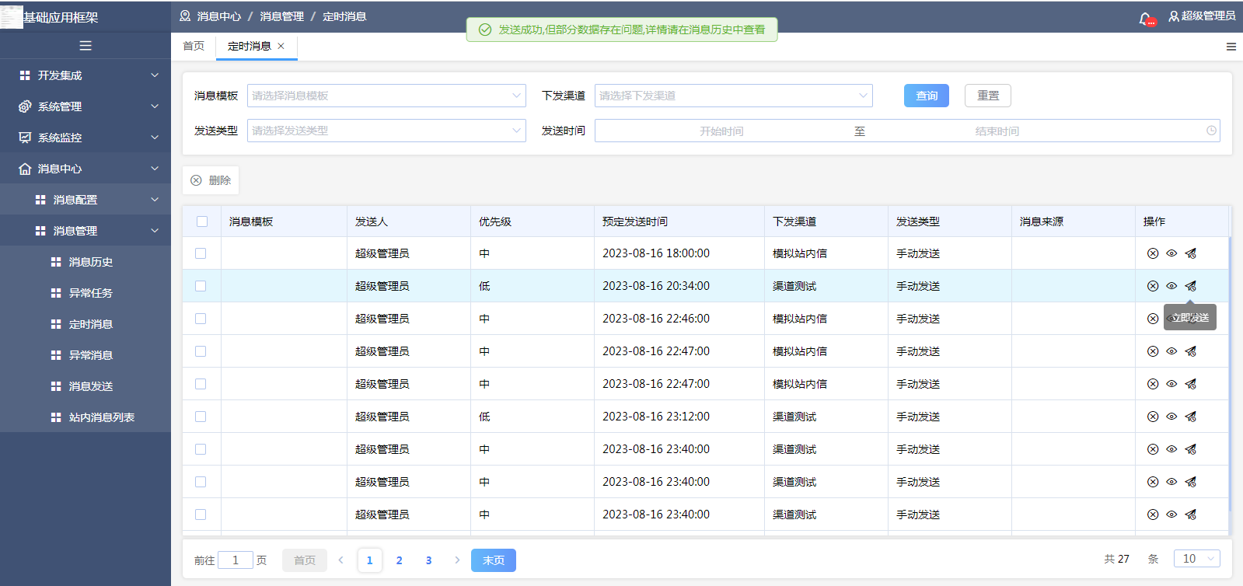Delete the 2023-08-16 23:12:00 message

coord(1153,417)
